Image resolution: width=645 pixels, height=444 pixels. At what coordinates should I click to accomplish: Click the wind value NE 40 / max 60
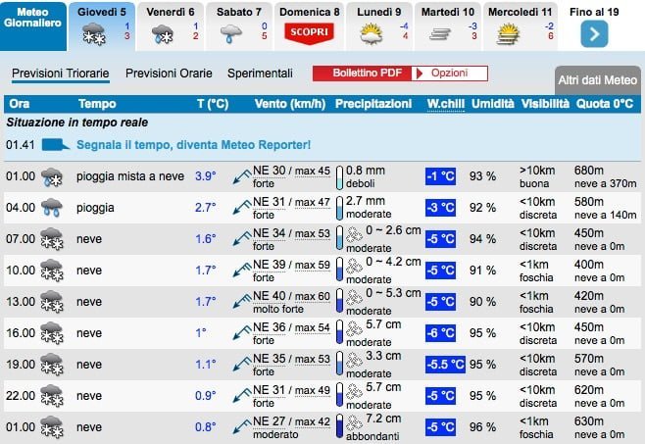click(x=291, y=296)
